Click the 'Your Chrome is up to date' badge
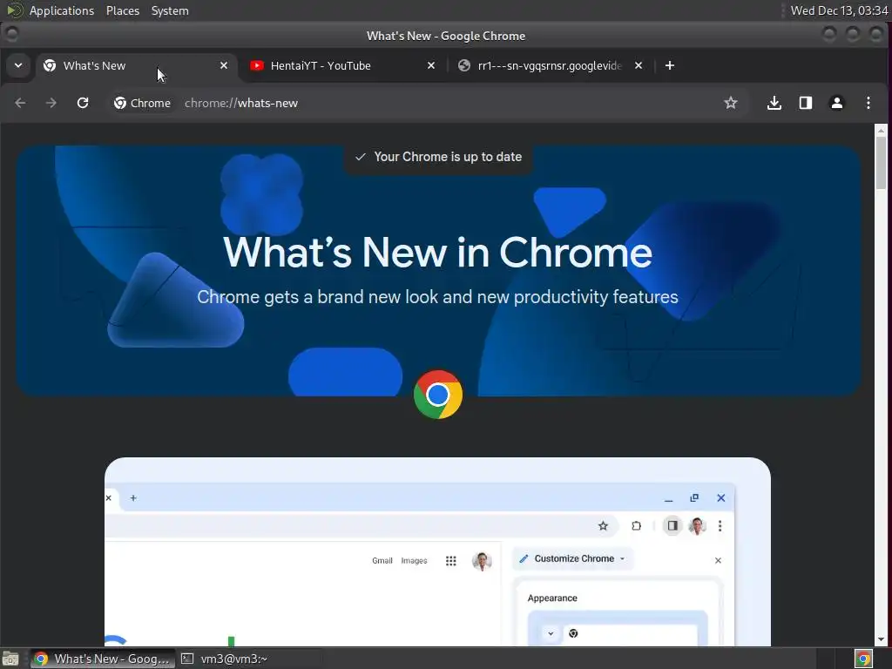Image resolution: width=892 pixels, height=669 pixels. [x=438, y=157]
